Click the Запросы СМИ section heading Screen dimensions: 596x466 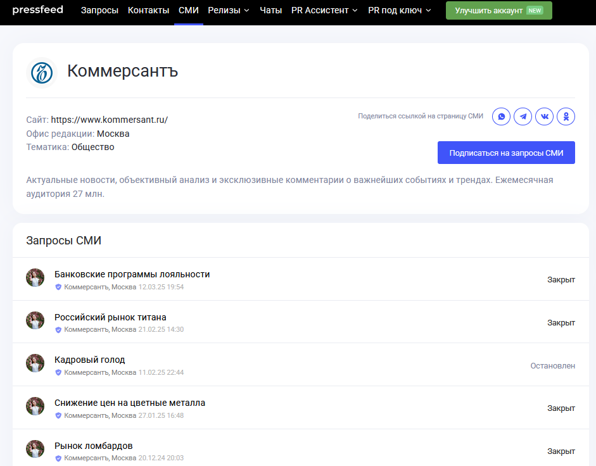tap(63, 241)
